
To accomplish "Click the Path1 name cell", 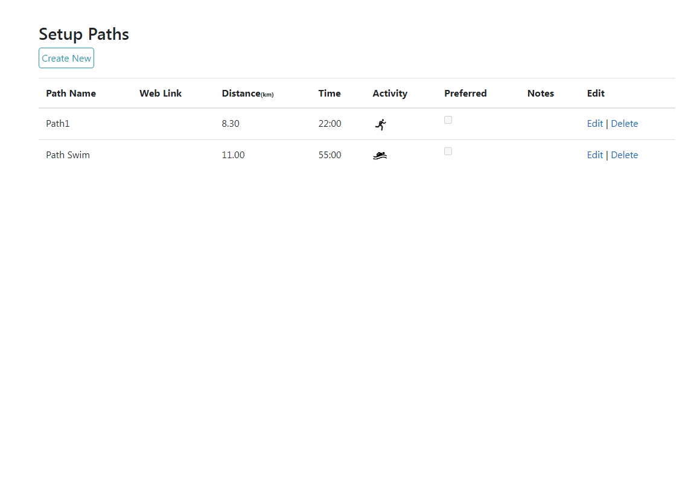I will pyautogui.click(x=58, y=124).
